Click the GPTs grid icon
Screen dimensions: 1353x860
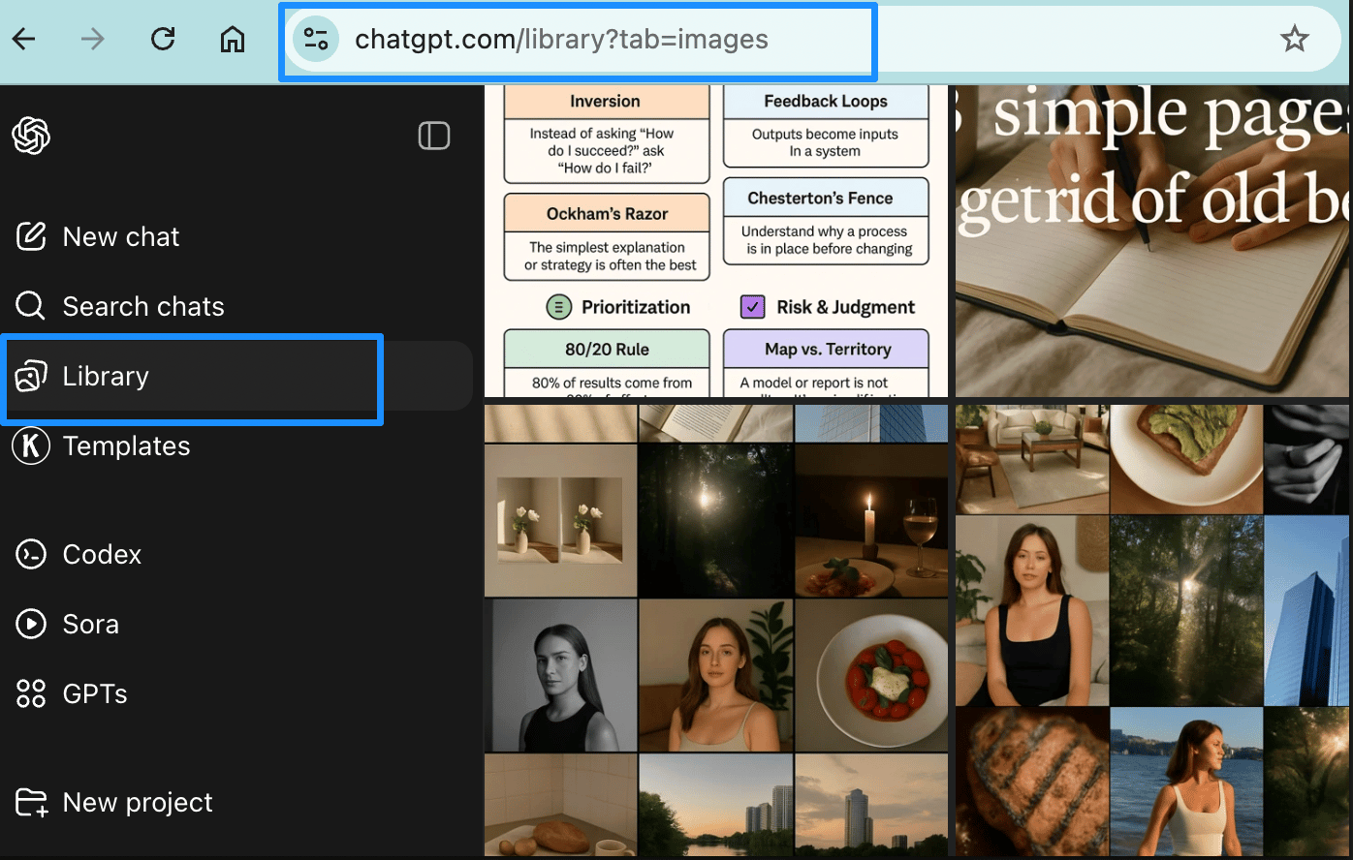(x=31, y=693)
